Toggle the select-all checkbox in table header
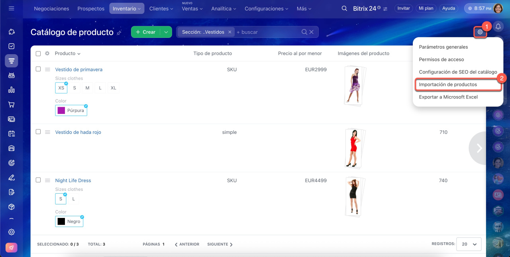The image size is (510, 257). pos(38,53)
